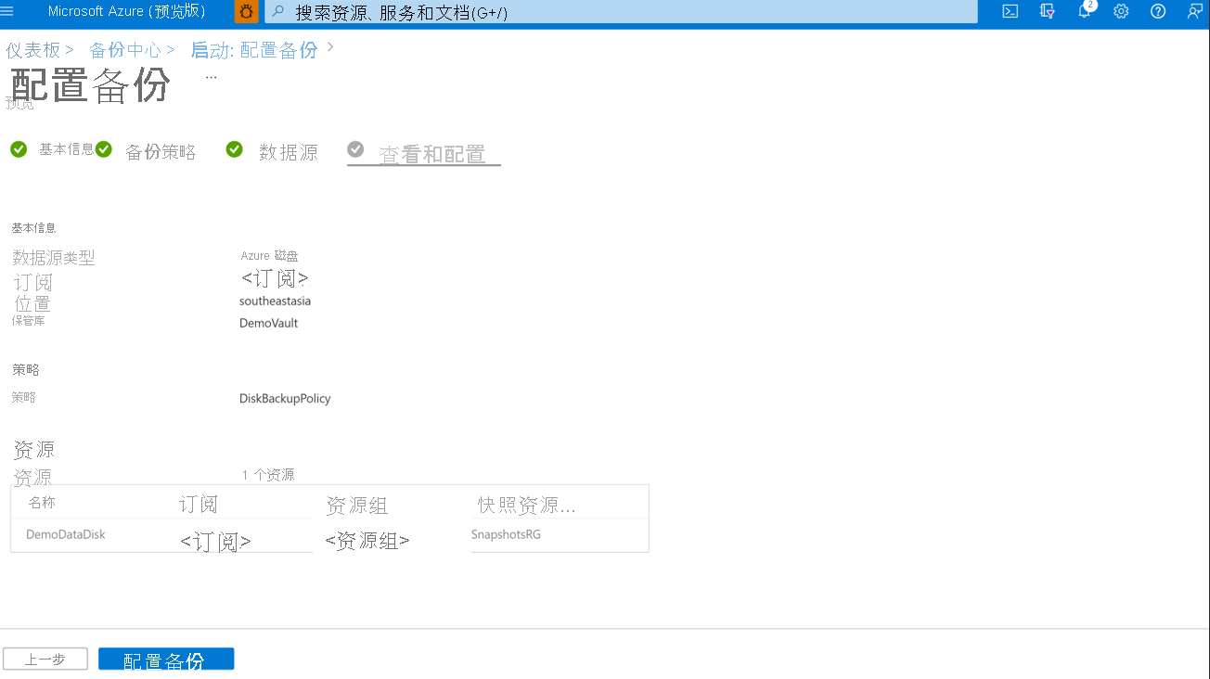This screenshot has height=679, width=1210.
Task: Select the SnapshotsRG table cell
Action: [x=506, y=534]
